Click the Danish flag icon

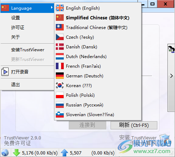coord(60,47)
